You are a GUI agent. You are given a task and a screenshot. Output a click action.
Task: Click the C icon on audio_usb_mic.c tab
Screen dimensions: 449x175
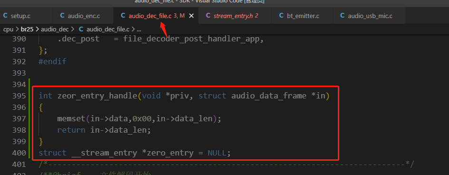(x=343, y=16)
